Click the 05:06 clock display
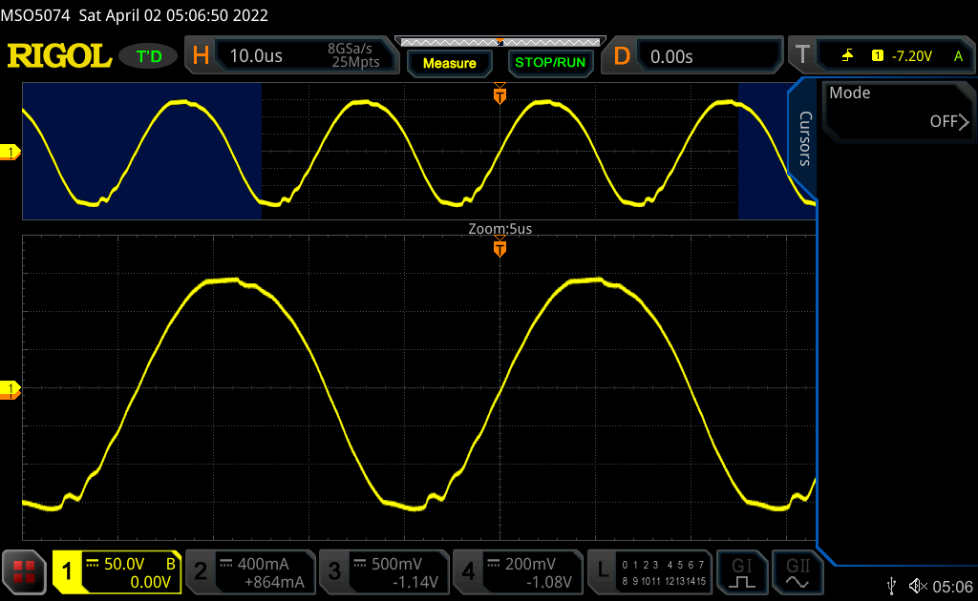 952,586
